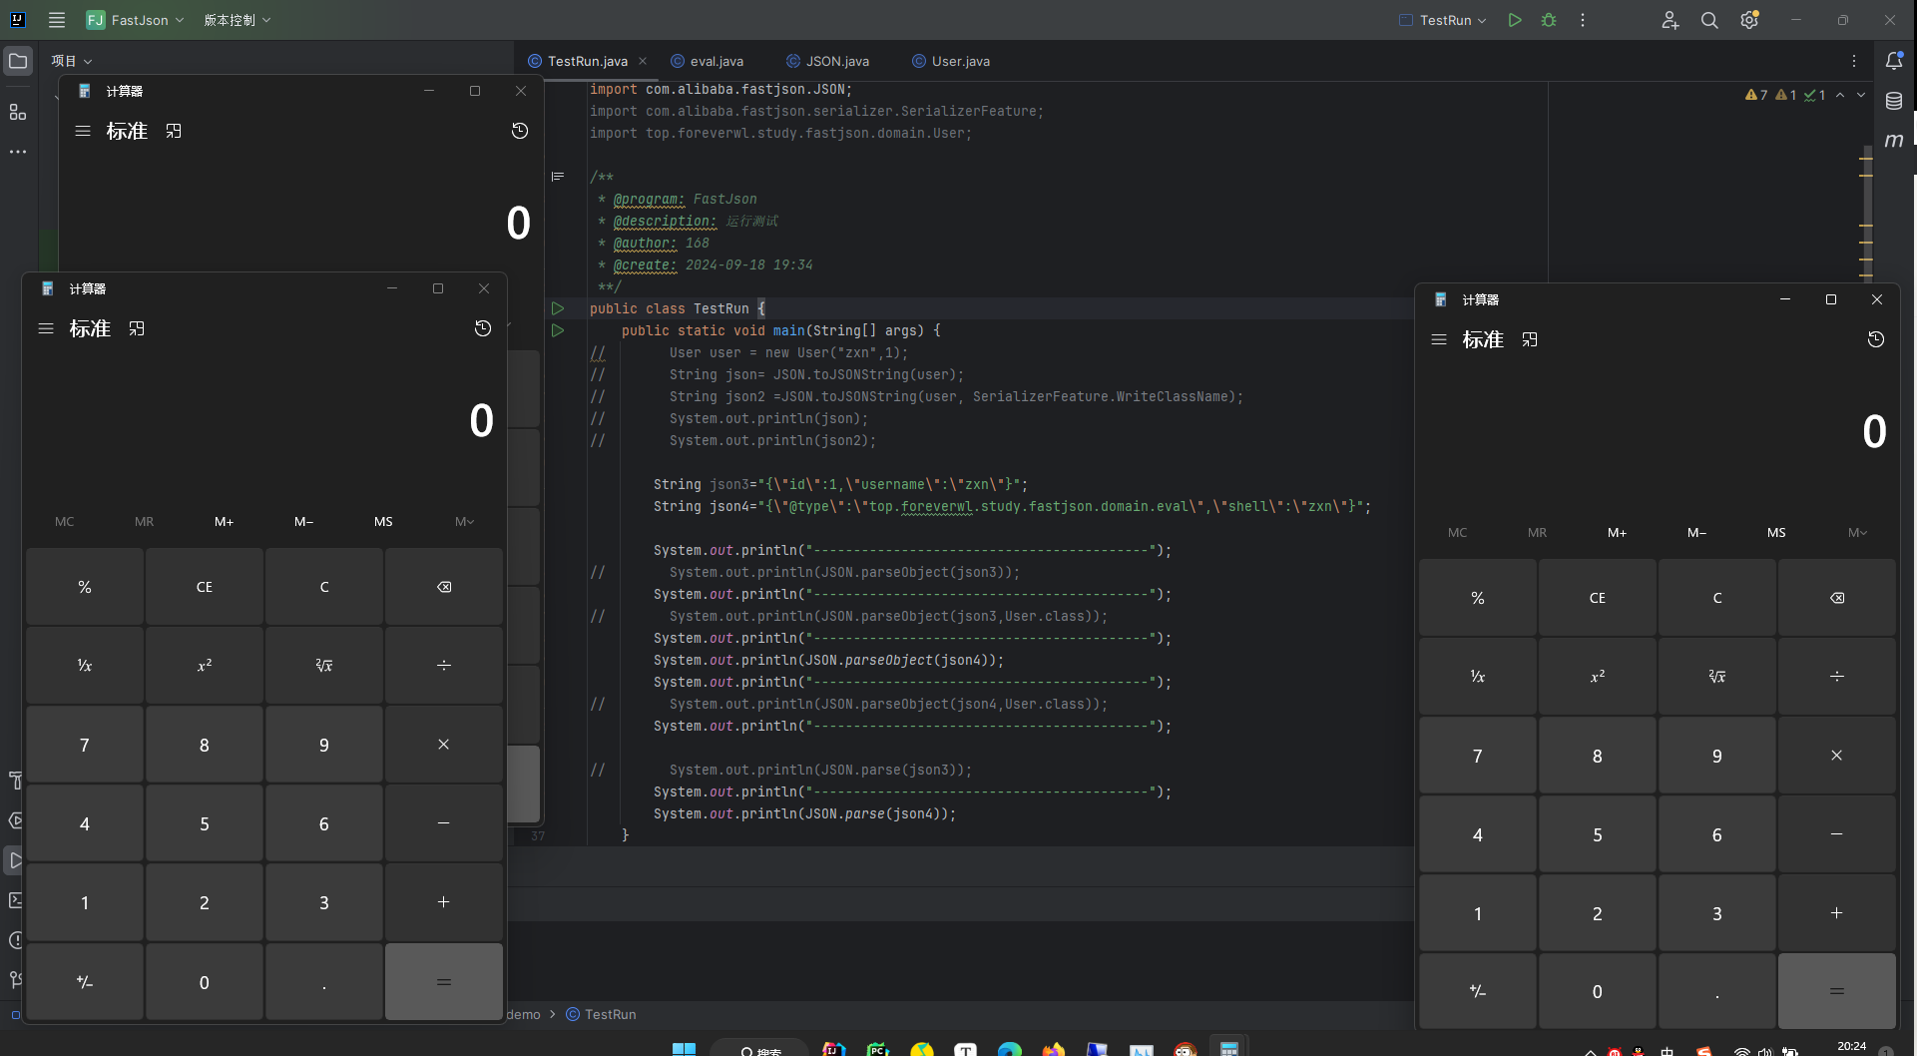This screenshot has width=1917, height=1056.
Task: Run the TestRun configuration from the toolbar
Action: point(1515,20)
